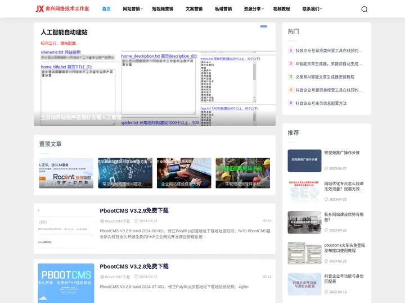Click the banner caption 全自动养站程序搭建好无需人工管理
The width and height of the screenshot is (405, 303).
click(x=81, y=117)
